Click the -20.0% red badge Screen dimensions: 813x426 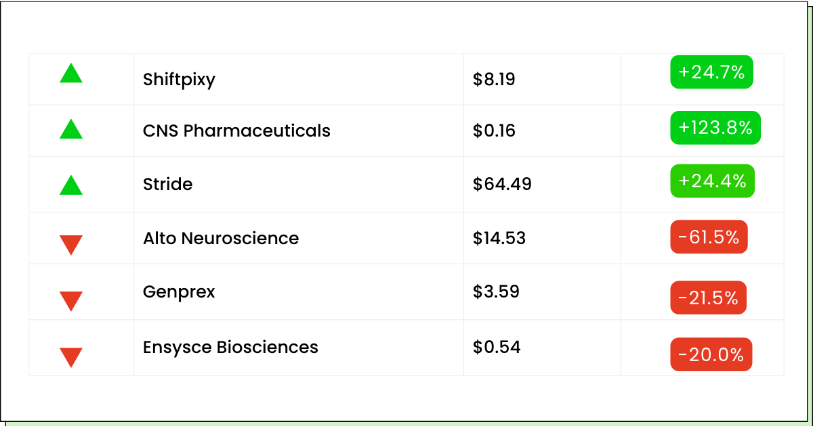(x=711, y=354)
